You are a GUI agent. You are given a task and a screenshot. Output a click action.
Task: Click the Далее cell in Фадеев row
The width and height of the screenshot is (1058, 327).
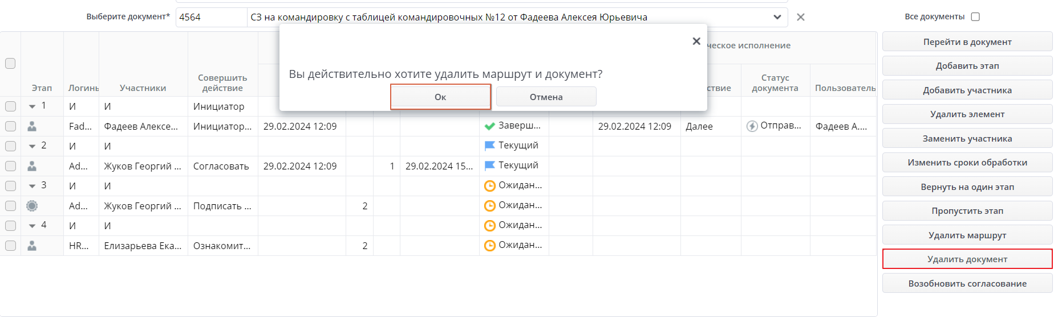711,126
